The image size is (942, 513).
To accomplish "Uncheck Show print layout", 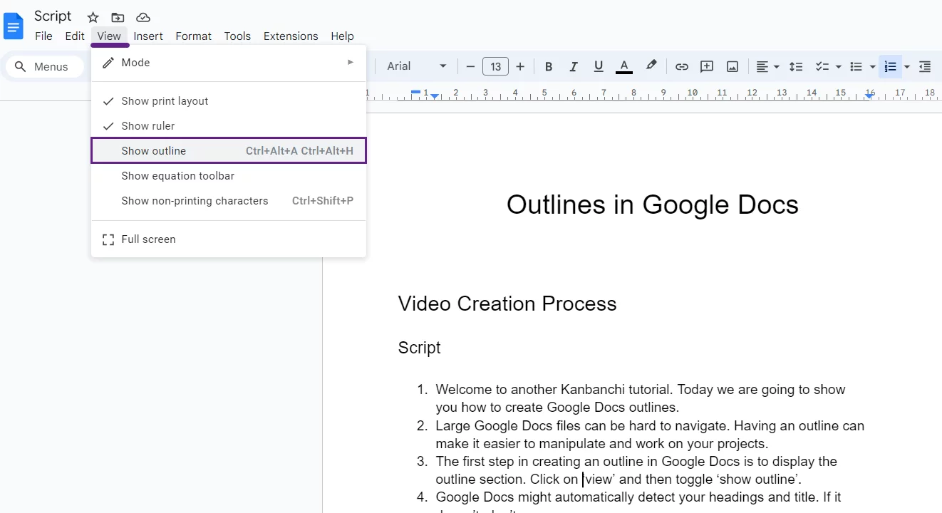I will [229, 101].
